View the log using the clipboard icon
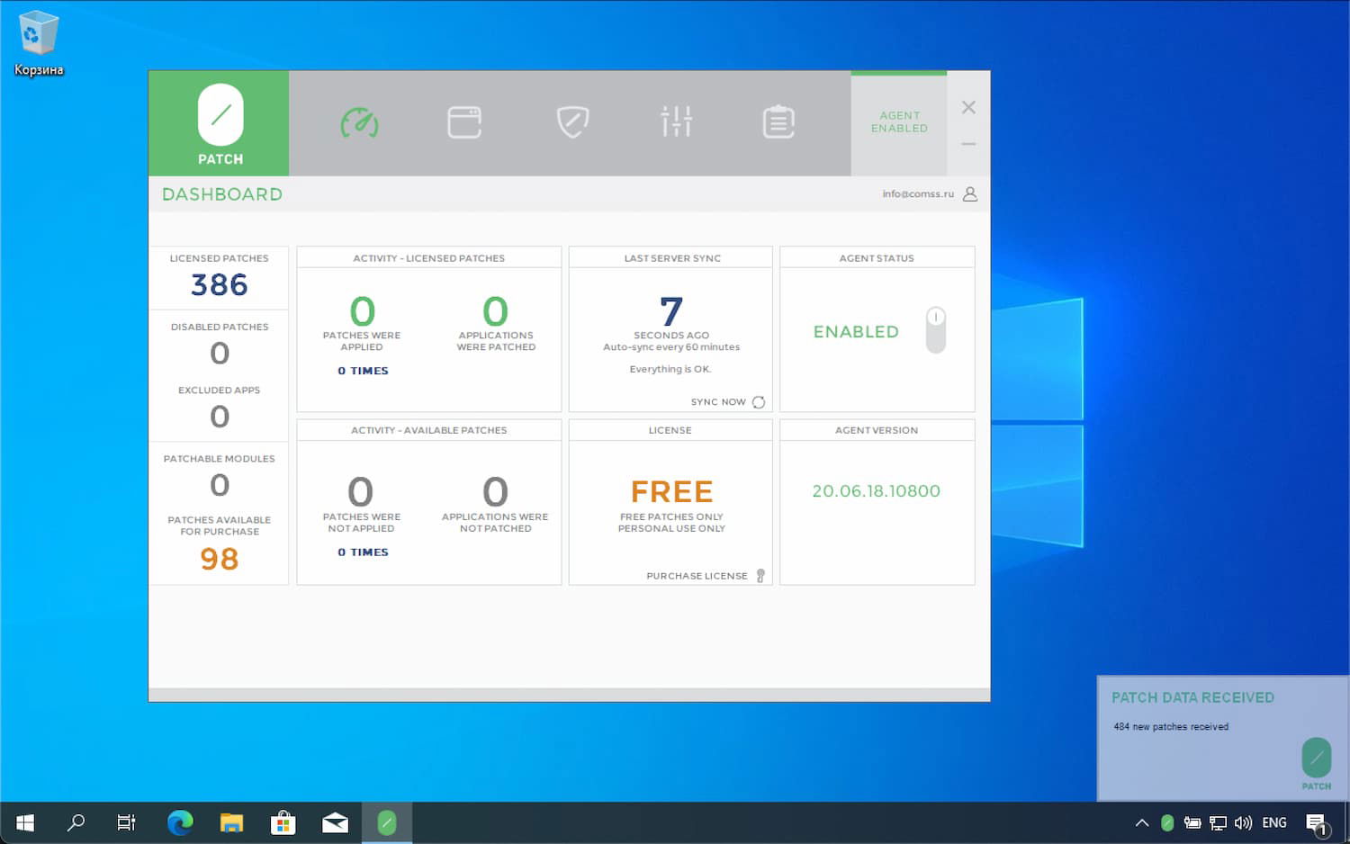Screen dimensions: 1350x844 tap(778, 122)
